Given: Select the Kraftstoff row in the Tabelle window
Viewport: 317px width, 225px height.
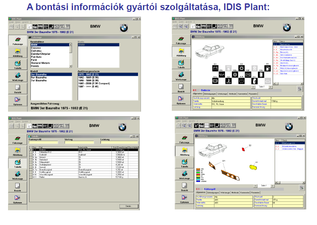Looking at the screenshot, I should pos(84,155).
